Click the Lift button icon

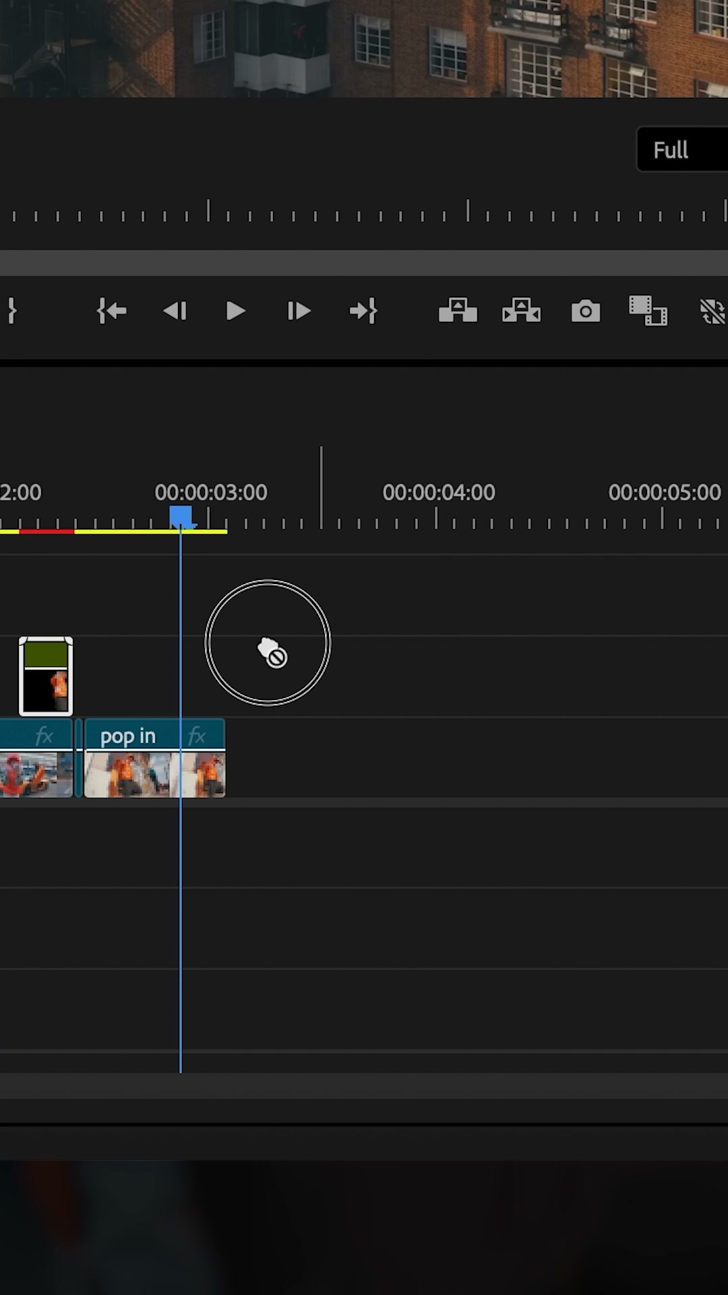[458, 311]
